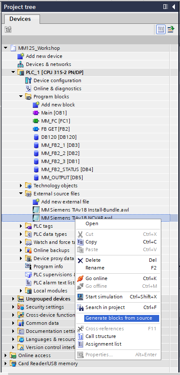Expand the Local modules folder
Screen dimensions: 180x375
21,291
